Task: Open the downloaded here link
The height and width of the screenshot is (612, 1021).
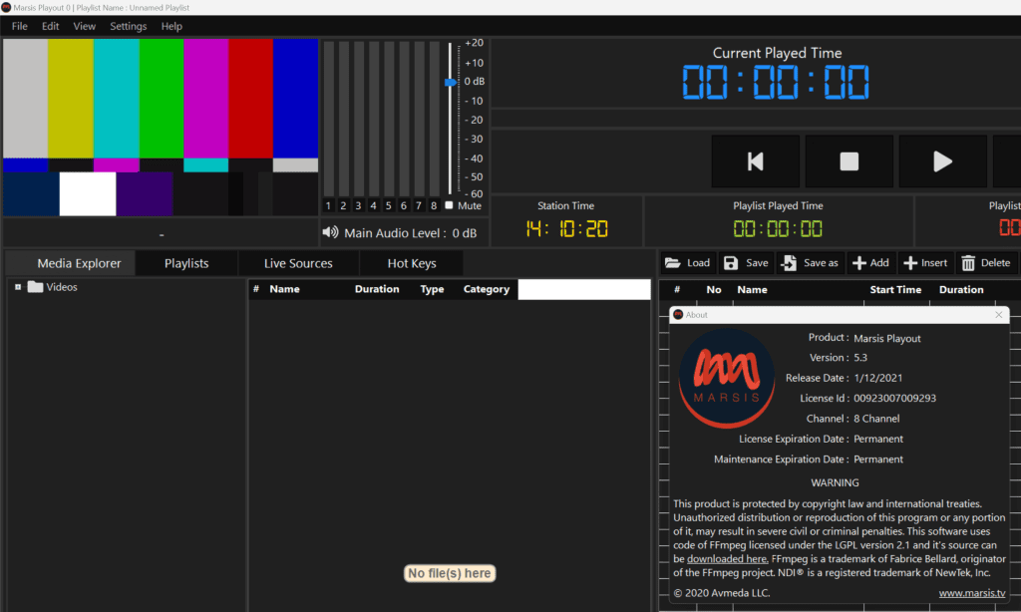Action: click(727, 559)
